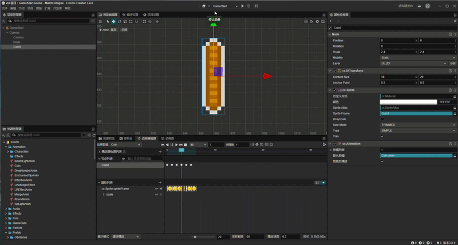Add a property track with plus icon
Viewport: 458px width, 245px height.
pos(160,183)
